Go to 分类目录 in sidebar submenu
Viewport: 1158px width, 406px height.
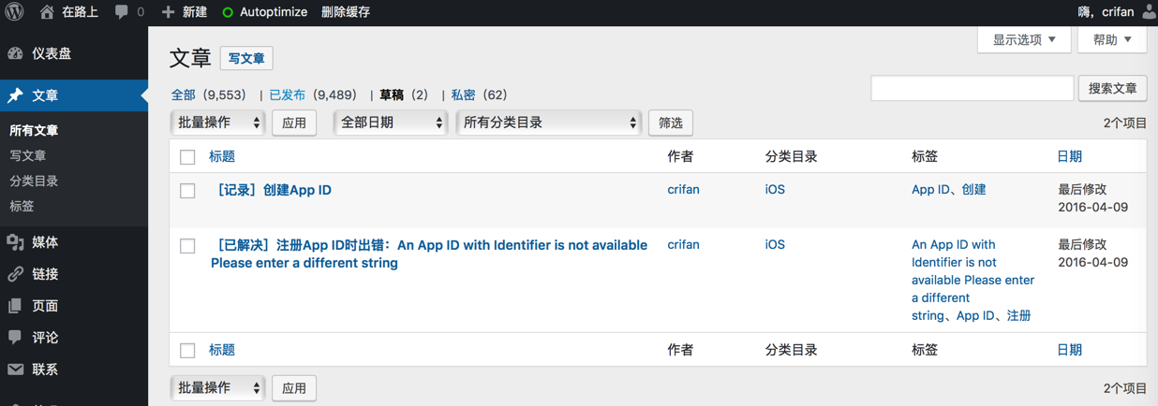pos(34,181)
